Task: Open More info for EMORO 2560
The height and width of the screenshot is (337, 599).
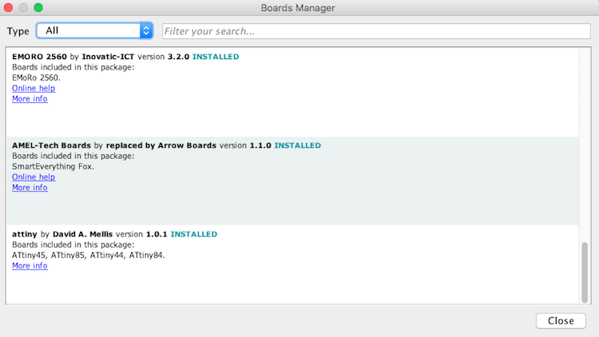Action: coord(30,98)
